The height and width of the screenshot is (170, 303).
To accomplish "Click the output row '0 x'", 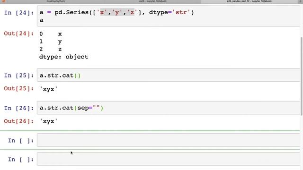I will pyautogui.click(x=51, y=34).
